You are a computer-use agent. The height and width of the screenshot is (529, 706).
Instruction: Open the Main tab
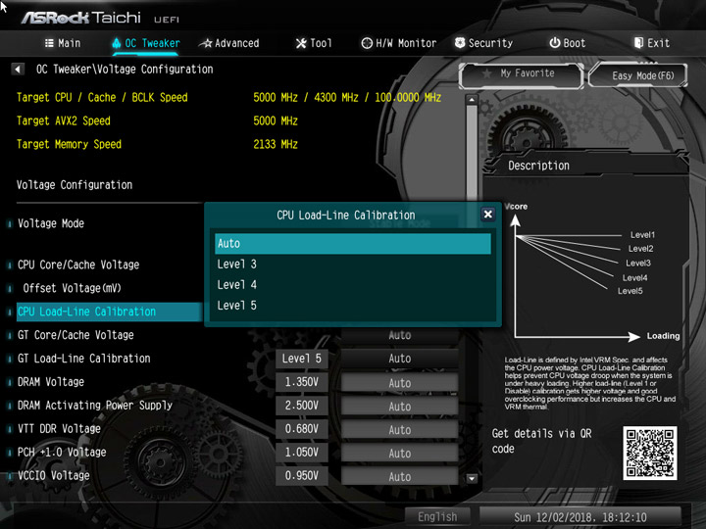click(x=63, y=43)
